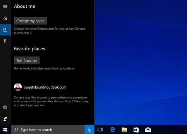The height and width of the screenshot is (134, 187).
Task: Select the Notebook icon in sidebar
Action: (x=5, y=30)
